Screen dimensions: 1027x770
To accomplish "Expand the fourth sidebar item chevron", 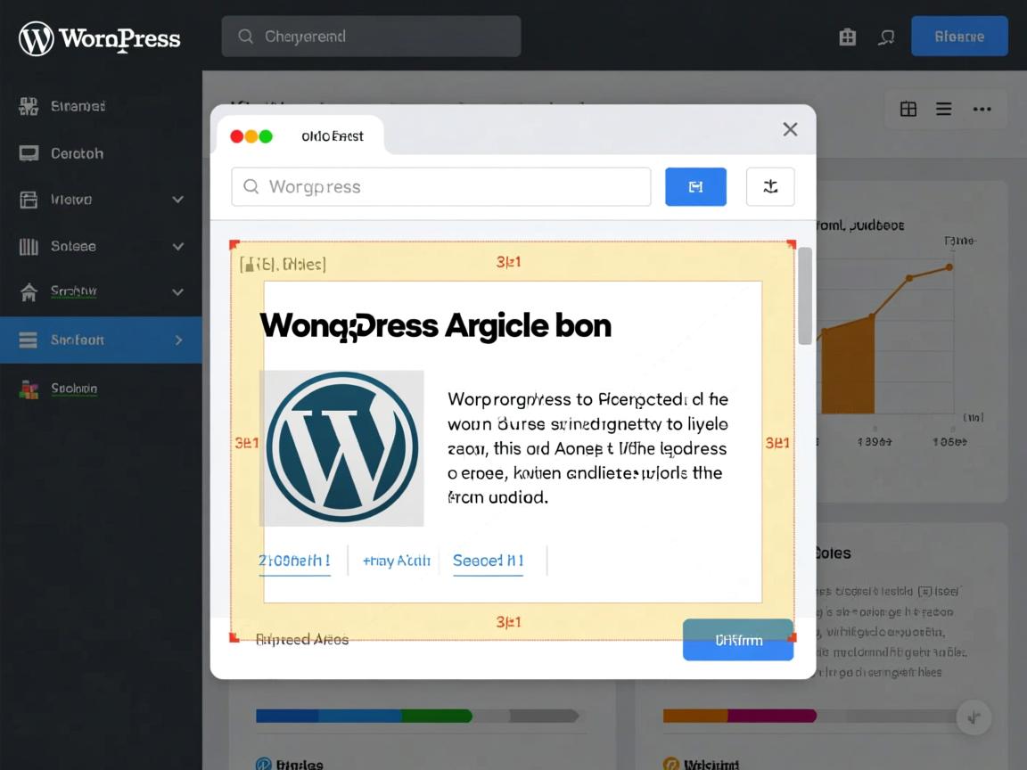I will coord(177,246).
